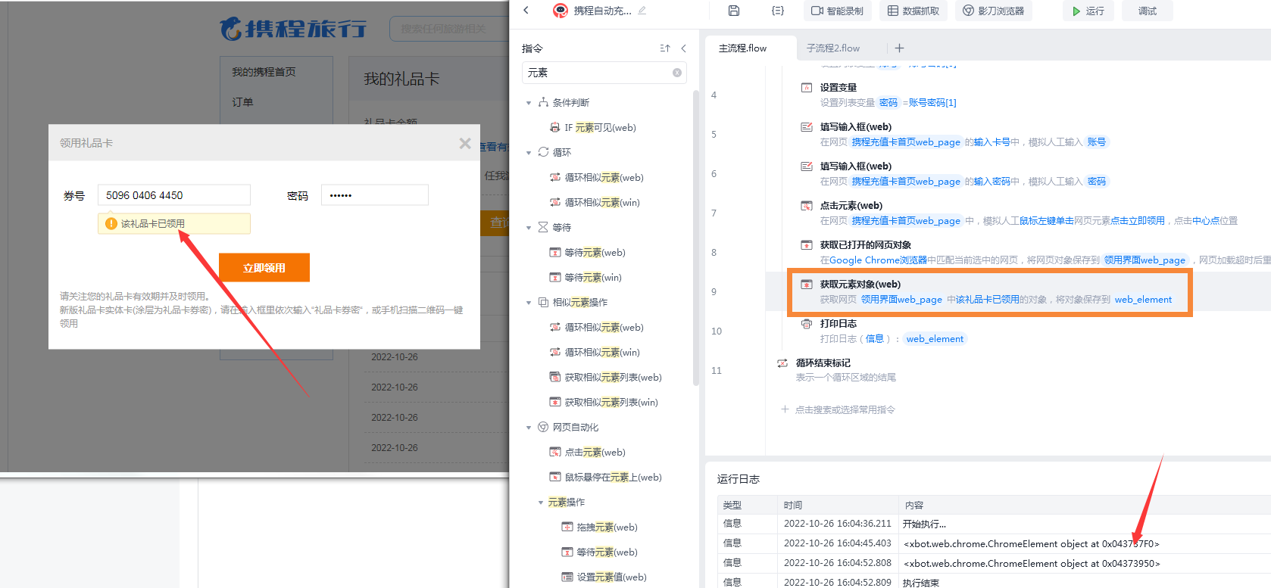1271x588 pixels.
Task: Select 循环相似元素(win) under 循环
Action: tap(602, 203)
